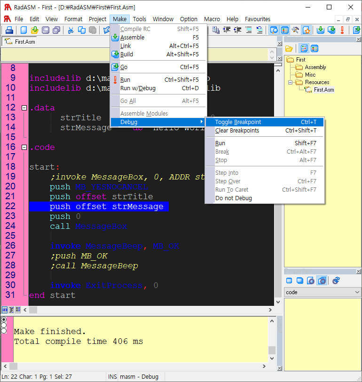
Task: Click the Open file toolbar icon
Action: [x=35, y=30]
